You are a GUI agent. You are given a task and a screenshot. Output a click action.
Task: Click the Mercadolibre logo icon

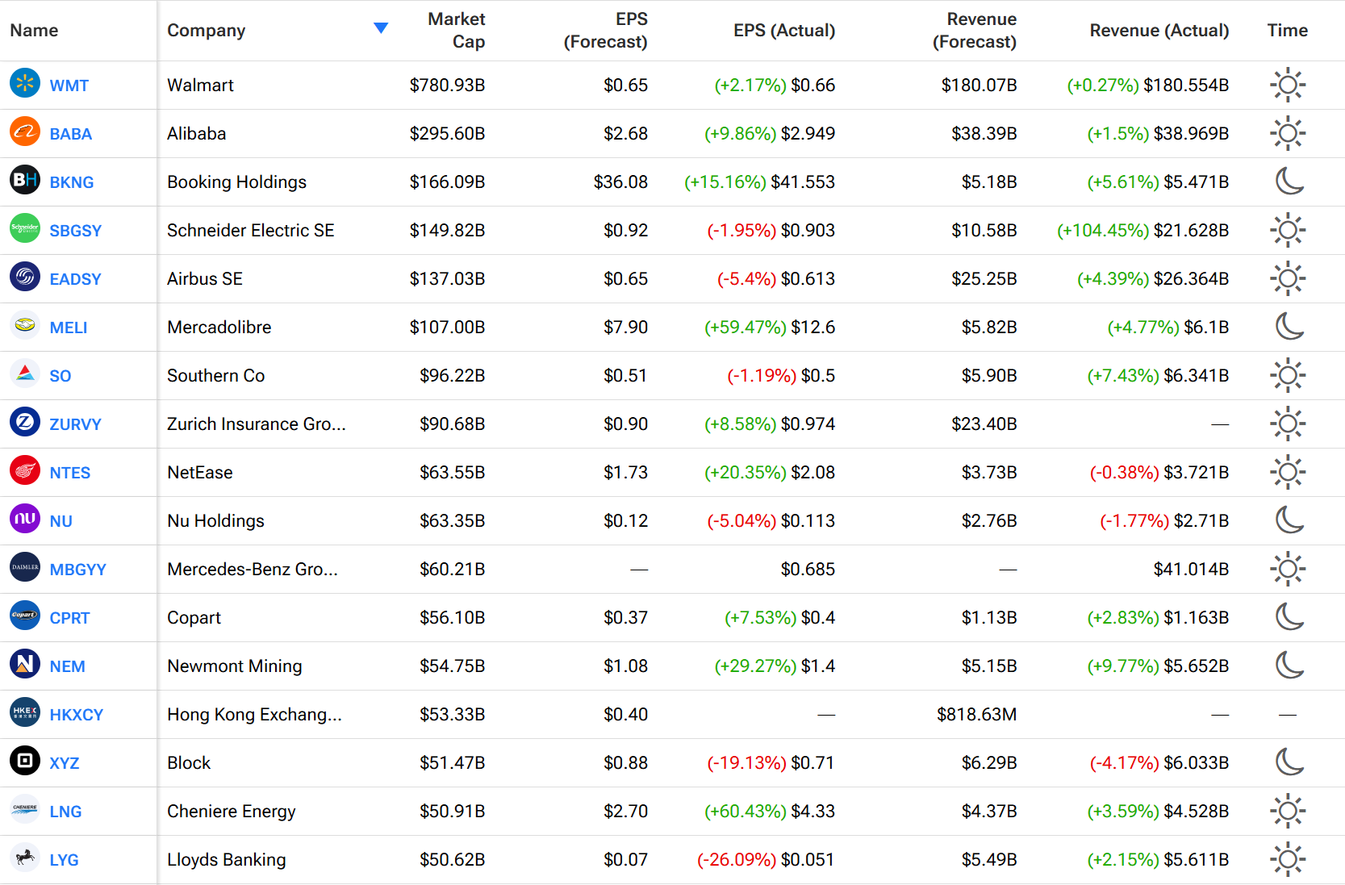(25, 325)
